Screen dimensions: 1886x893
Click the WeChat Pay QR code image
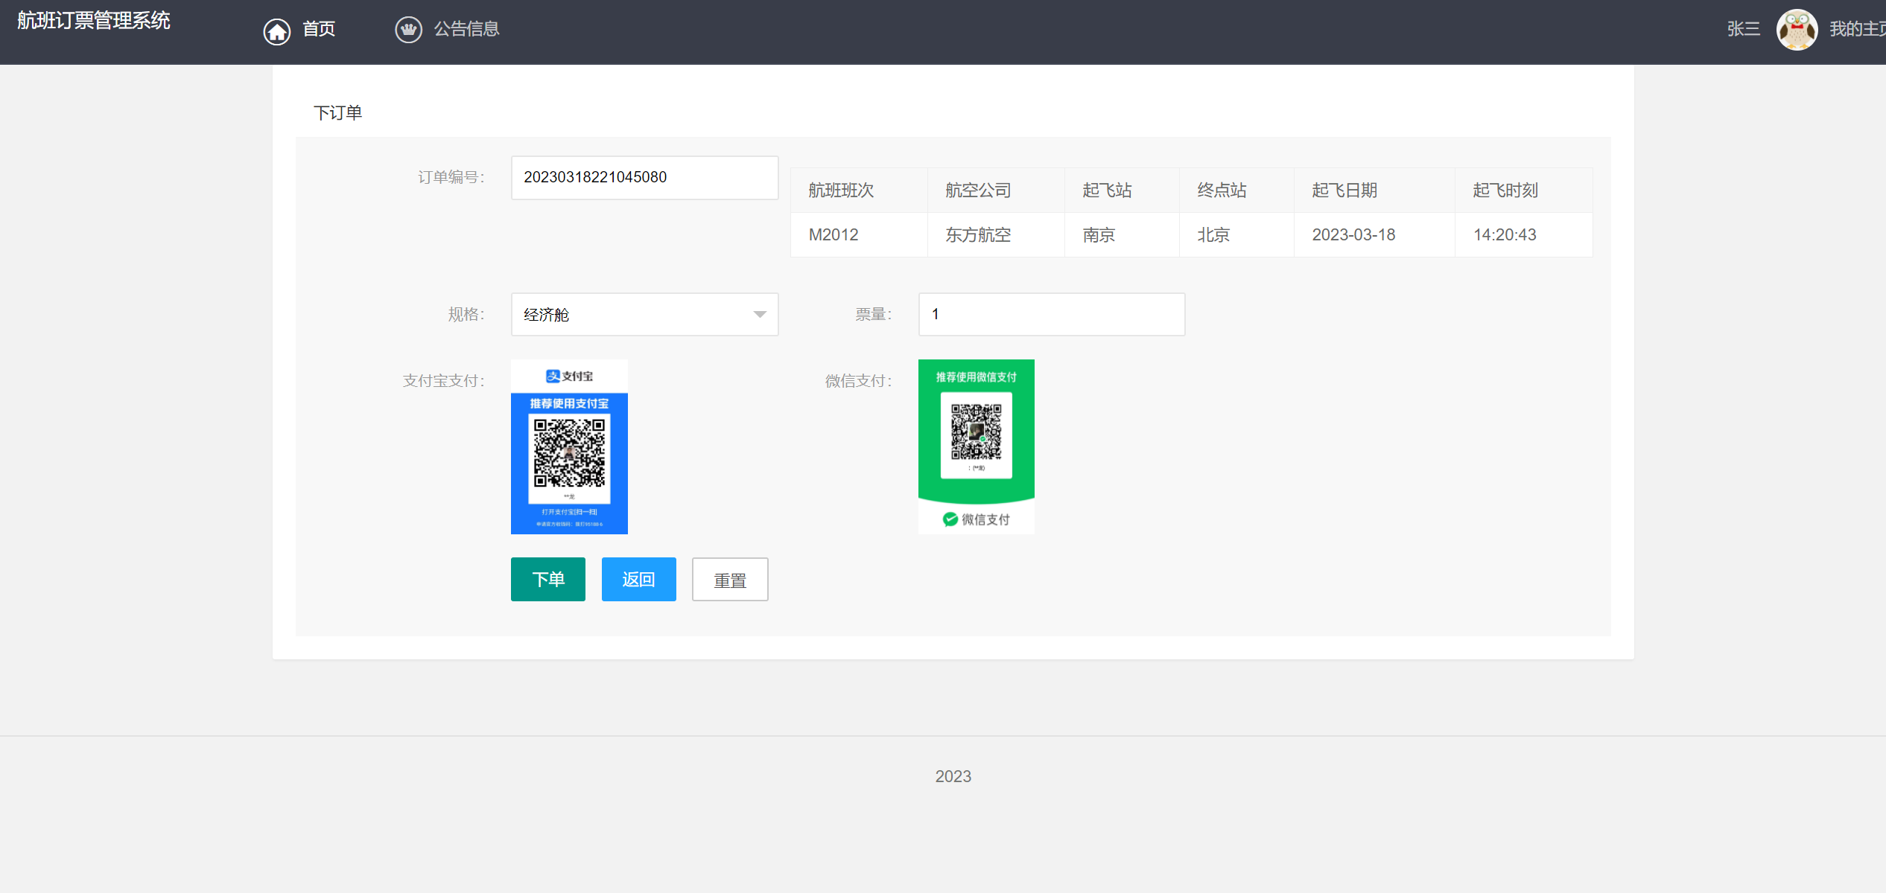click(977, 446)
